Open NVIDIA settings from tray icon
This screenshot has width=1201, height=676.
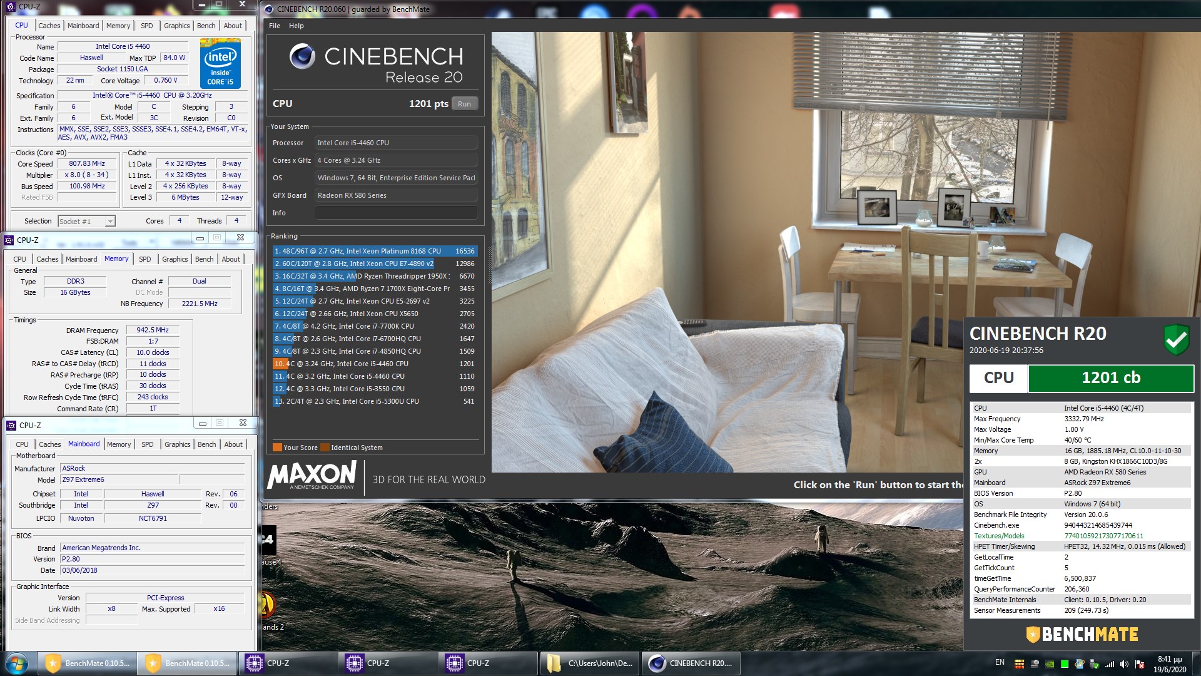click(1050, 664)
